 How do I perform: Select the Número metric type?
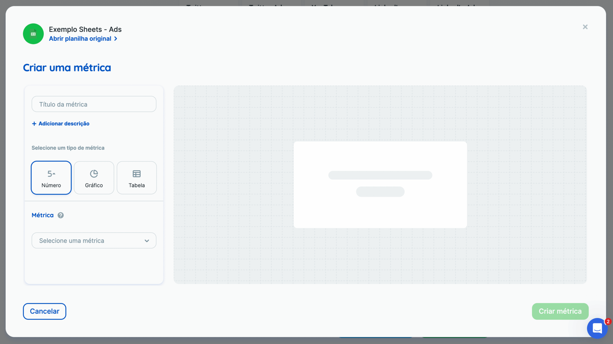[x=51, y=178]
